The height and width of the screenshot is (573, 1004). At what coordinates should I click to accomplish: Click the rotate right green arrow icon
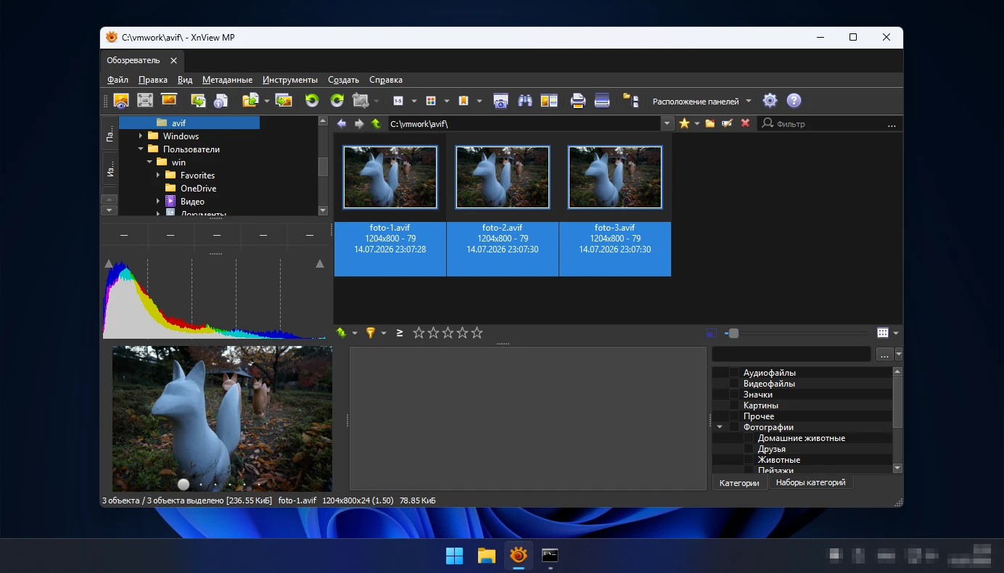pyautogui.click(x=337, y=101)
